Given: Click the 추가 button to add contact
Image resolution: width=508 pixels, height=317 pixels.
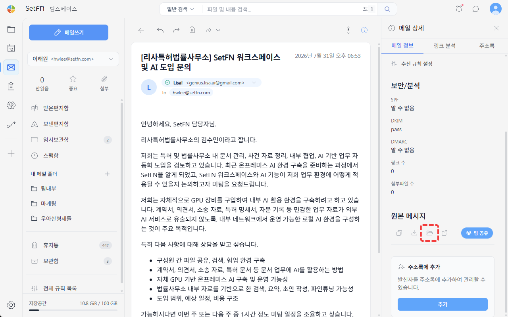Looking at the screenshot, I should click(443, 304).
